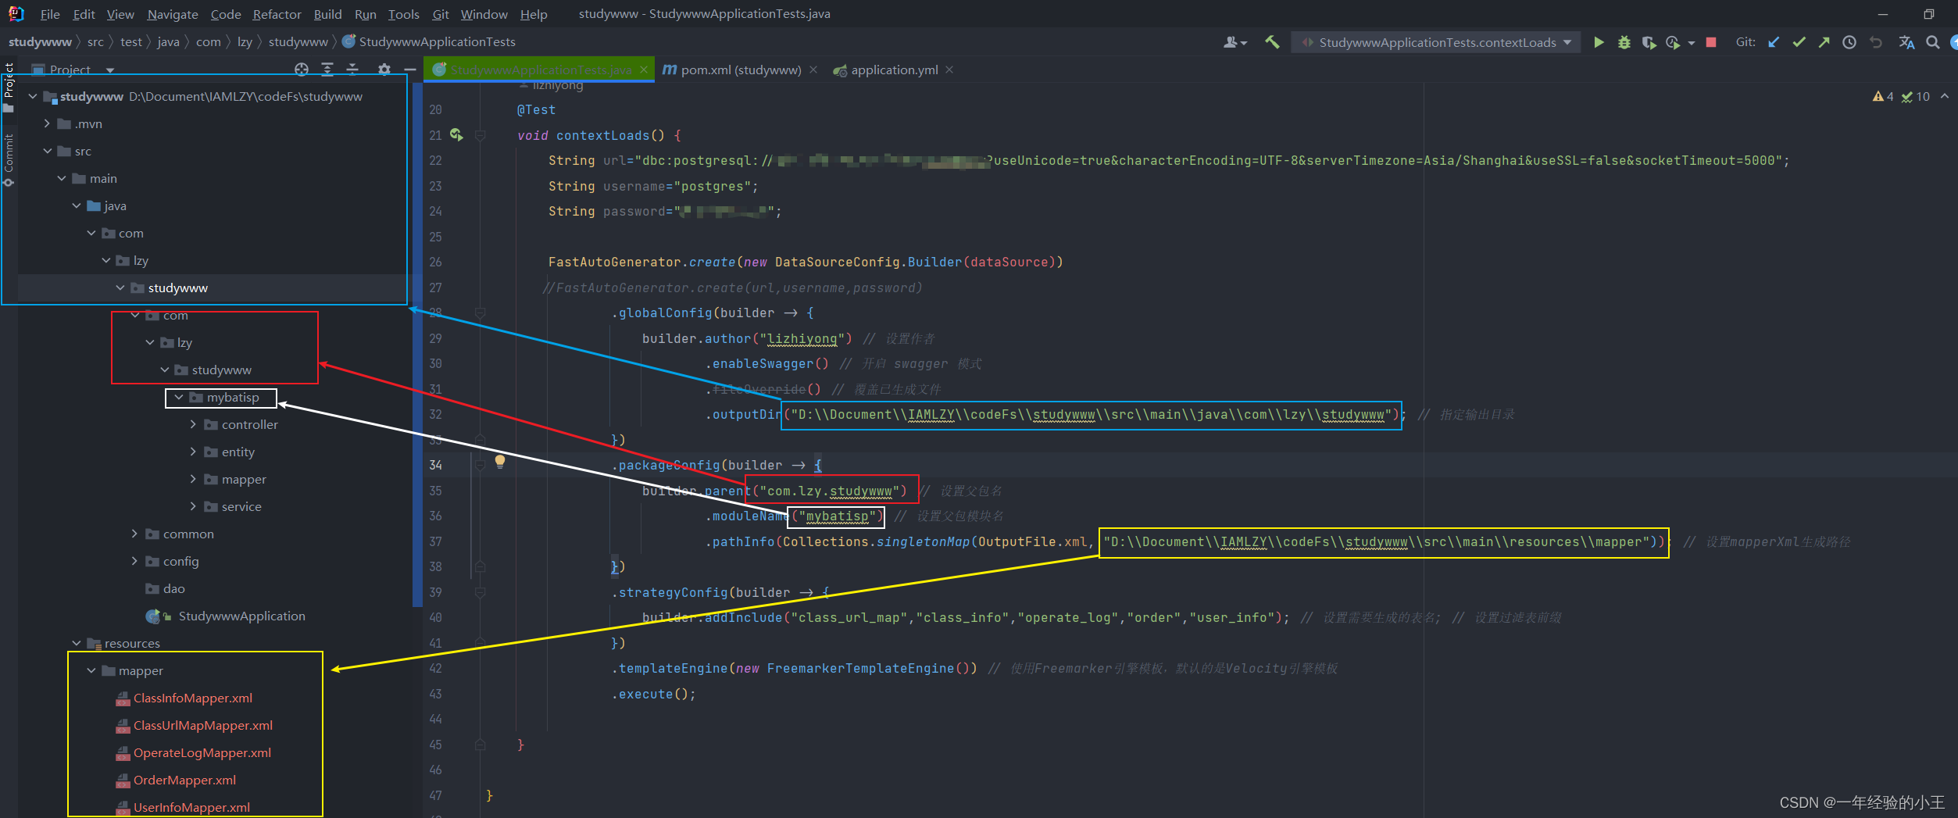
Task: Collapse the main folder node
Action: (62, 178)
